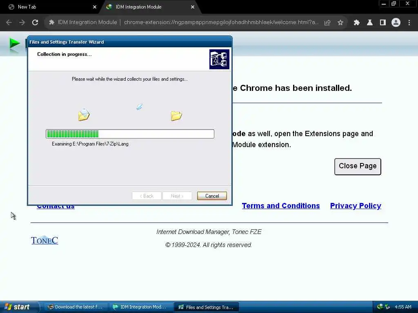Open the Chrome profile avatar
Image resolution: width=418 pixels, height=313 pixels.
(396, 23)
